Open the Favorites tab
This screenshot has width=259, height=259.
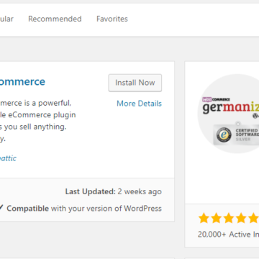[112, 19]
